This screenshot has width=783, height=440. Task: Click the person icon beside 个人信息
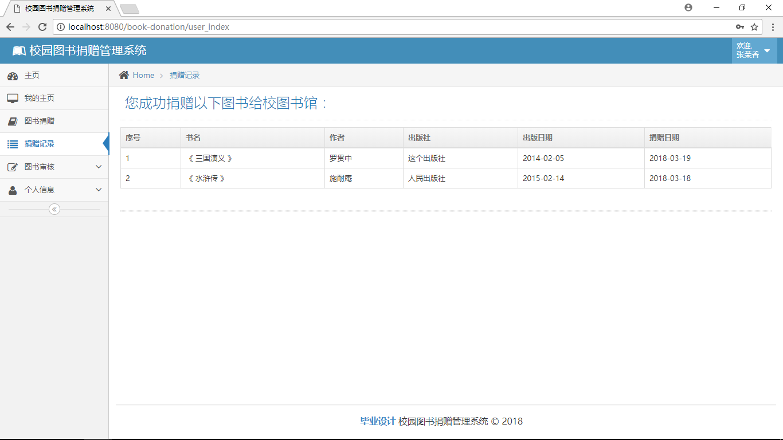tap(12, 190)
